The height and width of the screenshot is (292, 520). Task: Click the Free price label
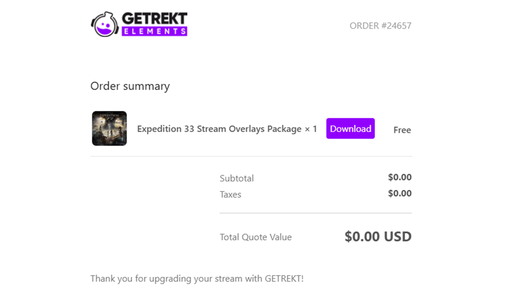point(402,130)
